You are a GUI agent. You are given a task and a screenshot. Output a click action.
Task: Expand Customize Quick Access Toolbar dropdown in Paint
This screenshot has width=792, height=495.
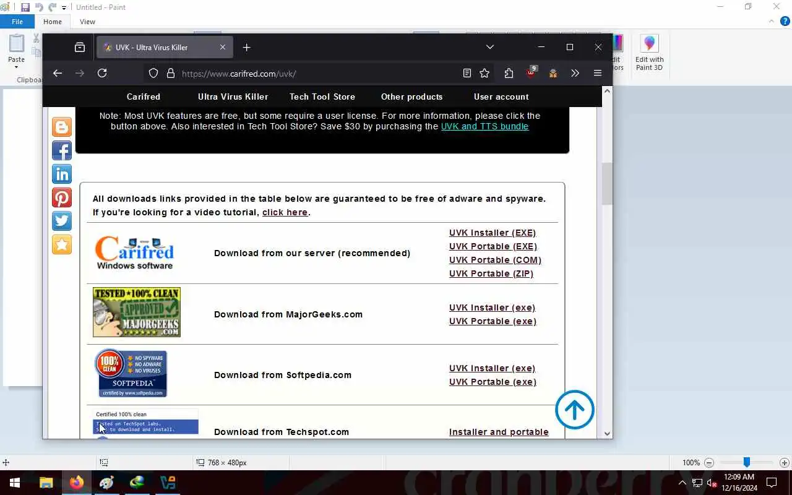[x=64, y=8]
